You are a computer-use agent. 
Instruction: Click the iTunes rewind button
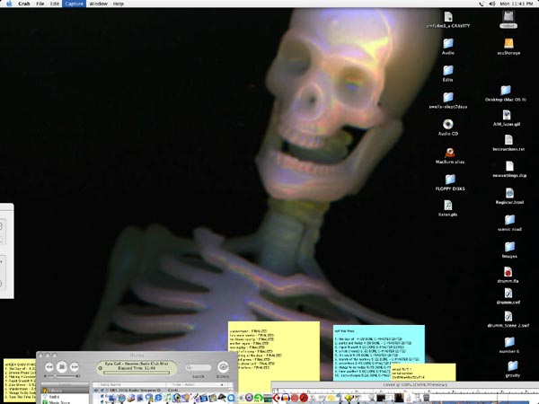[x=49, y=367]
